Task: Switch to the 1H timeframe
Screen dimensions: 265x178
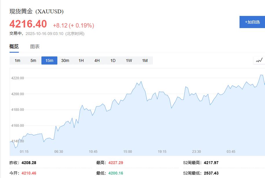Action: point(81,60)
